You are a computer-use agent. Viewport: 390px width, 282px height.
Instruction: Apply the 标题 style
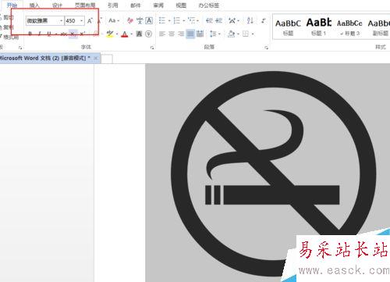click(x=288, y=27)
